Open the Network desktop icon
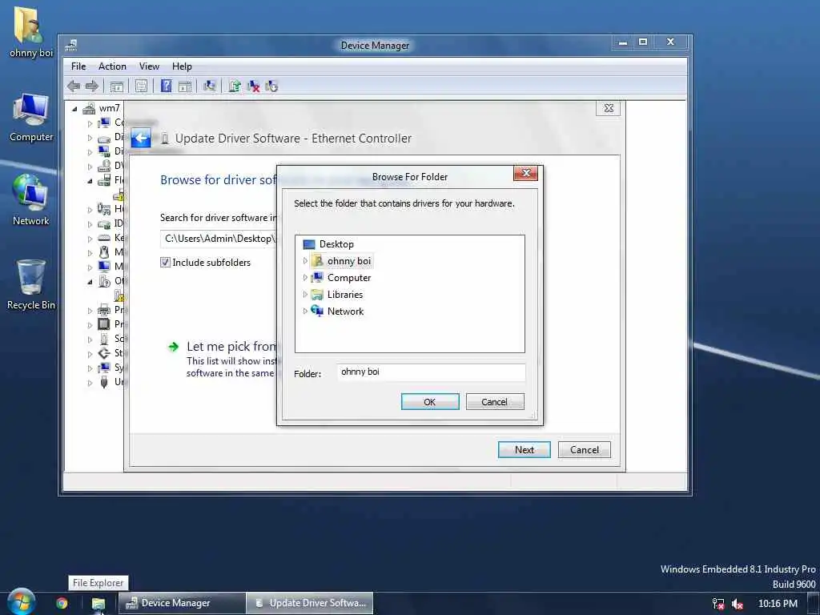This screenshot has height=615, width=820. tap(31, 200)
